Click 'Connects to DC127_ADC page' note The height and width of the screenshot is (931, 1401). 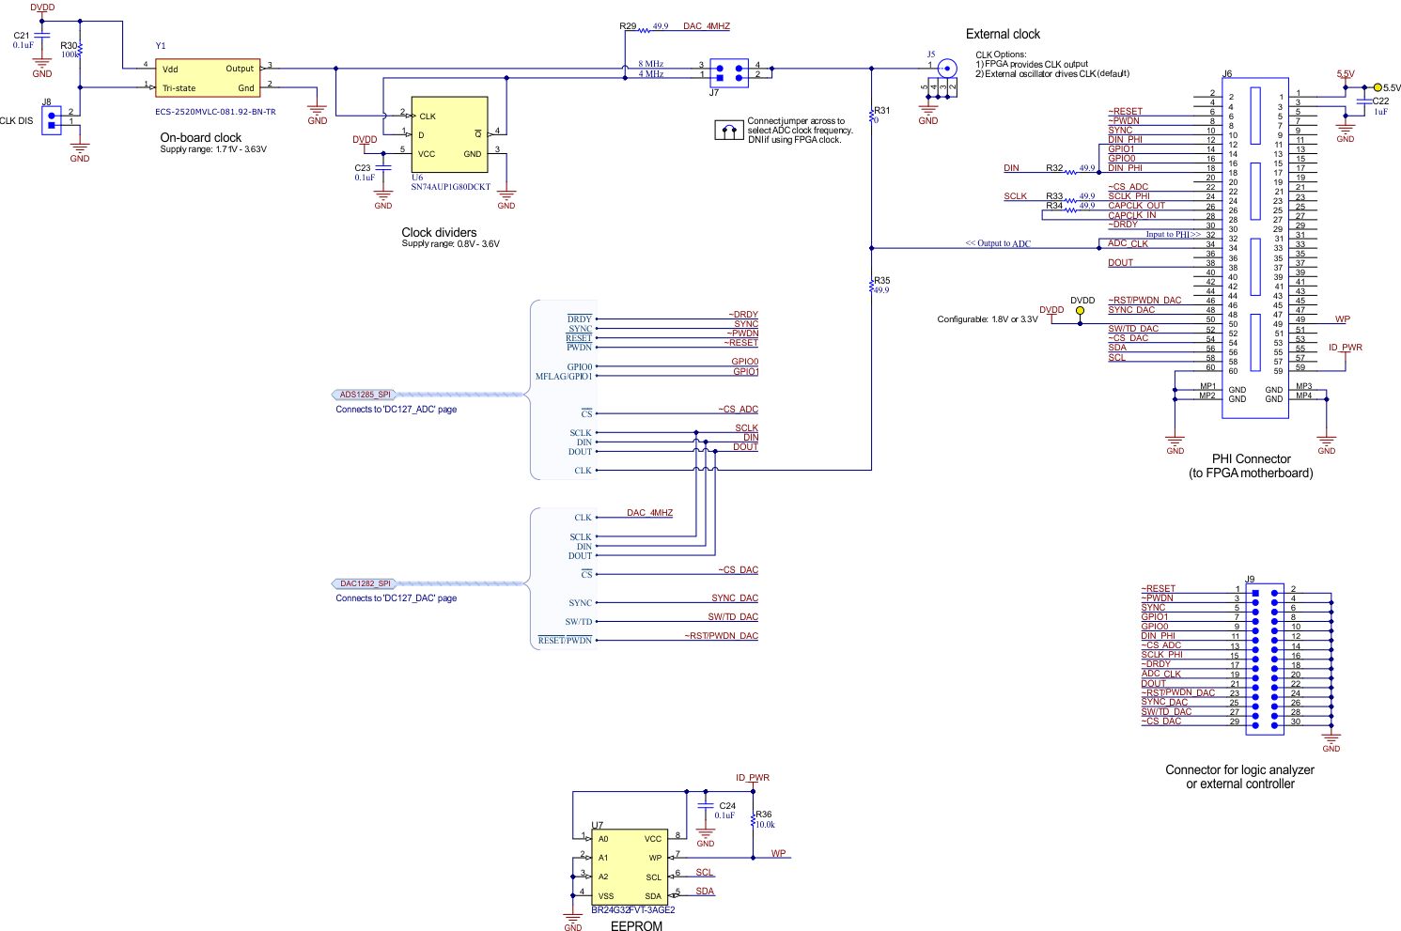click(397, 410)
